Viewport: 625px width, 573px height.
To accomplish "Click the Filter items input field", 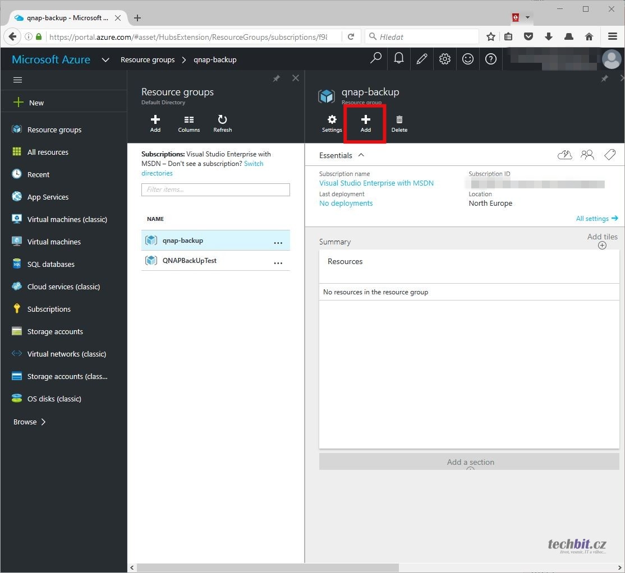I will coord(215,190).
